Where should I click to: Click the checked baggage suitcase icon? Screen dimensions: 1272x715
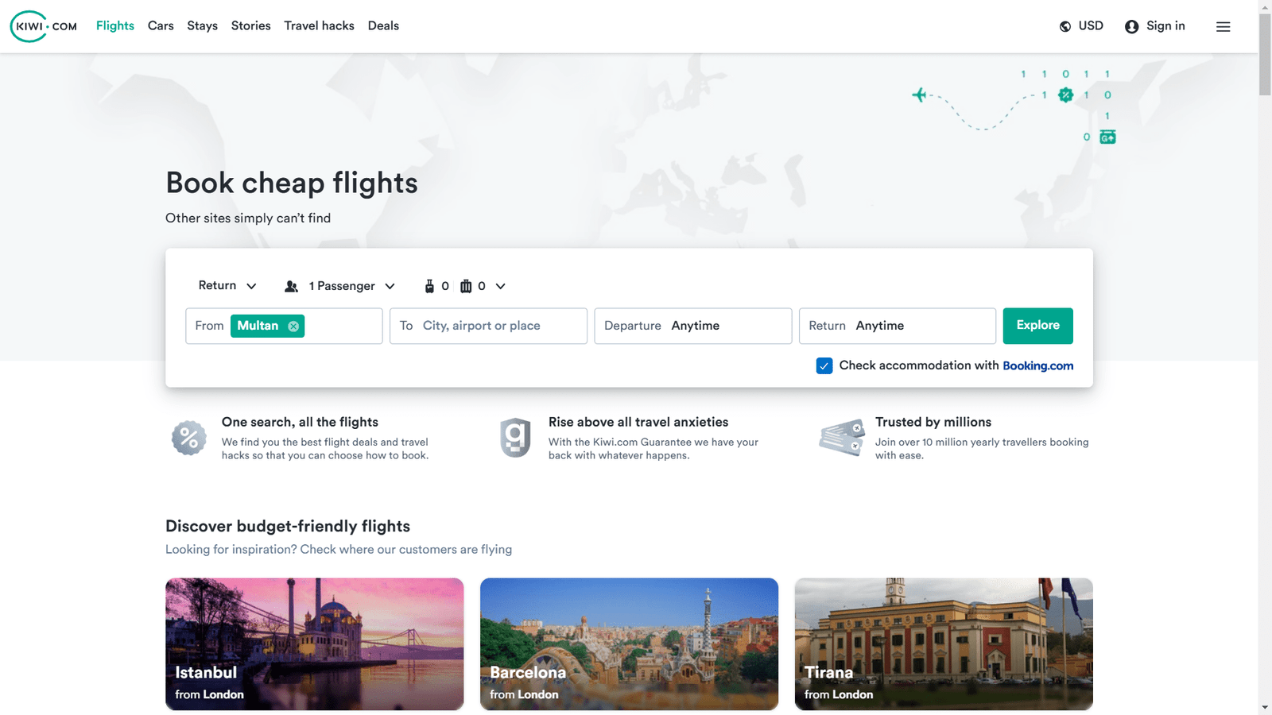point(466,286)
